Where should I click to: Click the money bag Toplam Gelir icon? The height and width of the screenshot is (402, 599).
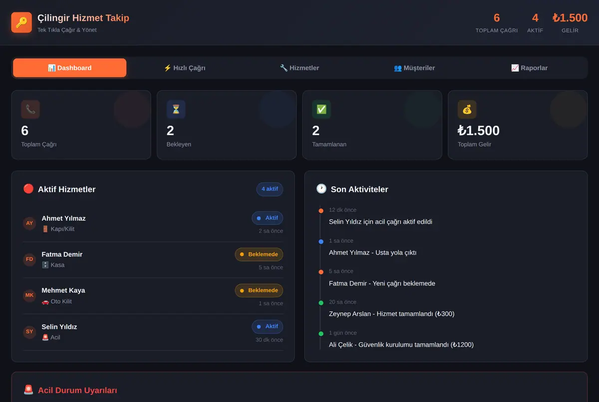click(x=467, y=109)
